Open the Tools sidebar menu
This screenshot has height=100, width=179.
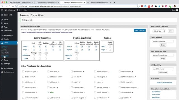tap(6, 60)
